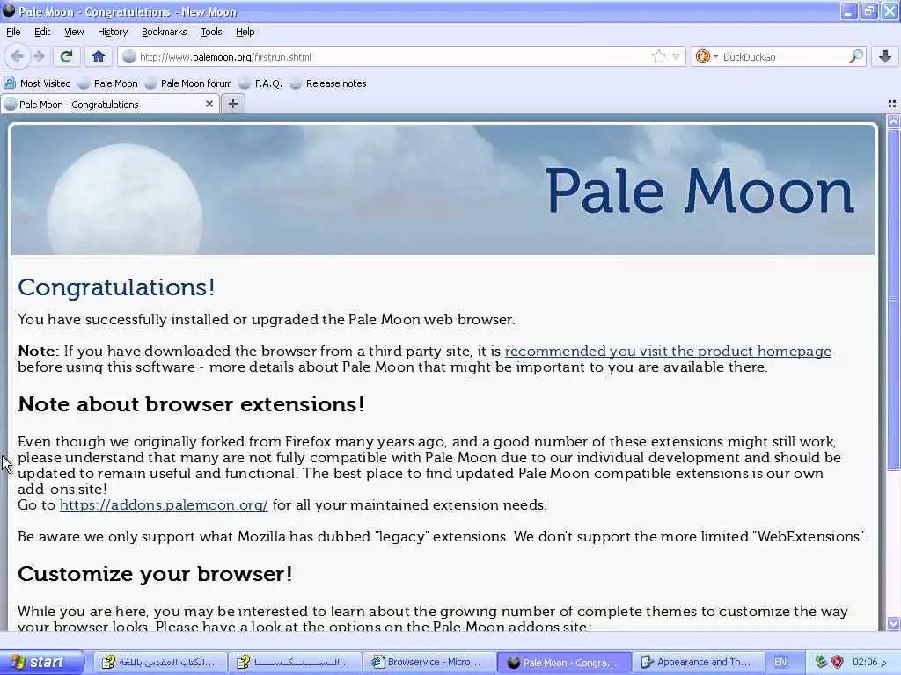Open the Bookmarks menu

pyautogui.click(x=164, y=32)
